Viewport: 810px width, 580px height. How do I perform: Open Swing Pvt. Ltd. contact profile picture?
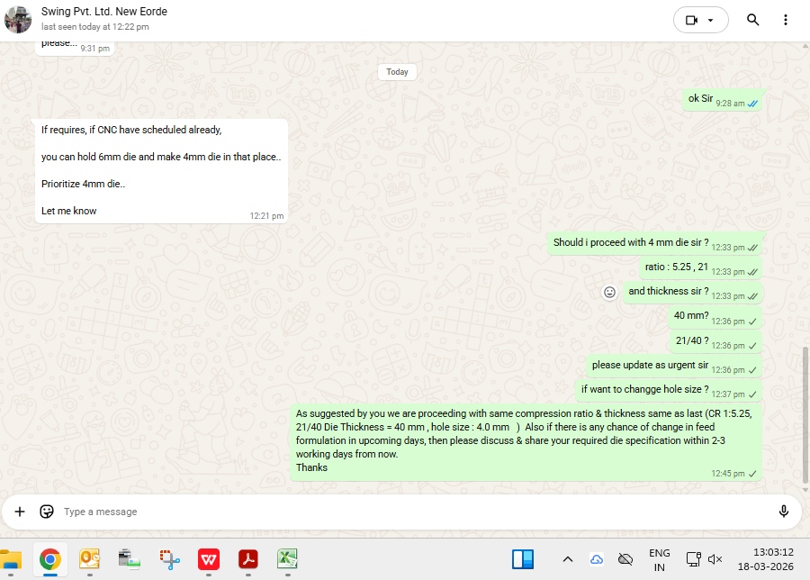click(18, 19)
